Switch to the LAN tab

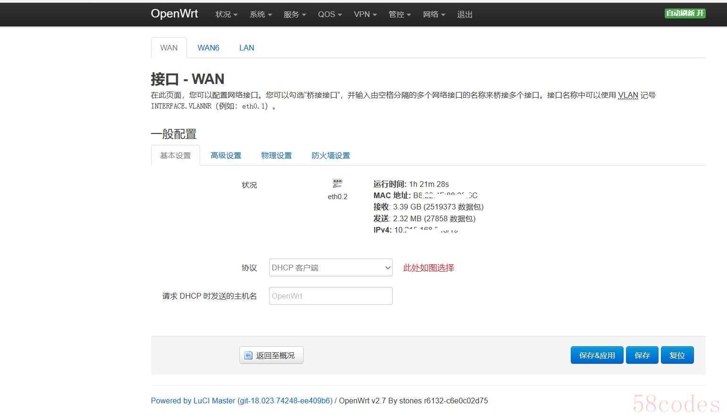[246, 48]
